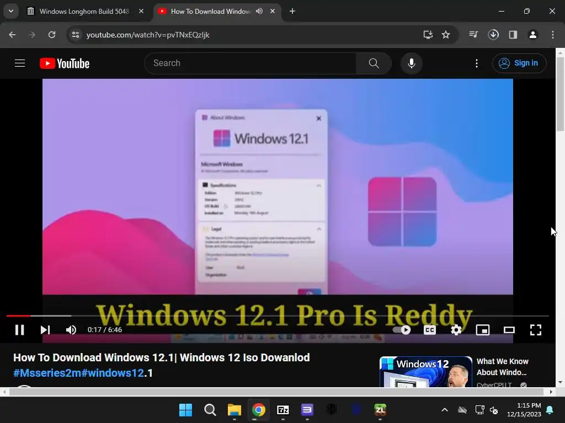Open the #windows12 hashtag link
Viewport: 565px width, 423px height.
point(113,373)
